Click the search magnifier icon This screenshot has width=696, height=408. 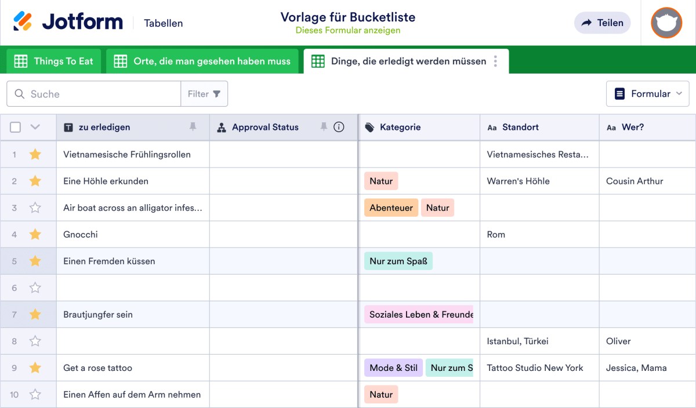point(19,93)
